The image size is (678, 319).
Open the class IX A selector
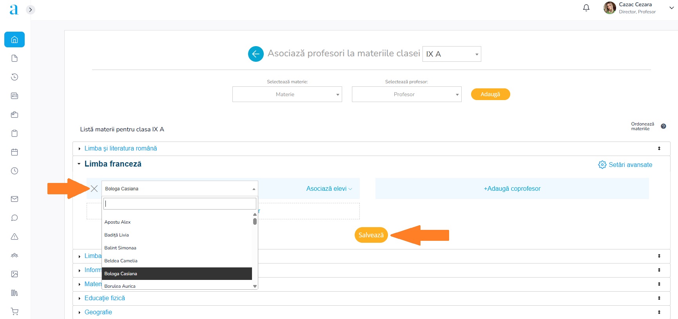click(x=451, y=54)
